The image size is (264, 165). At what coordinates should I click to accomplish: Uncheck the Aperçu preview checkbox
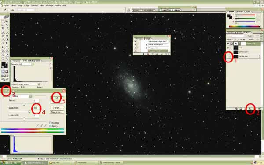coord(50,126)
